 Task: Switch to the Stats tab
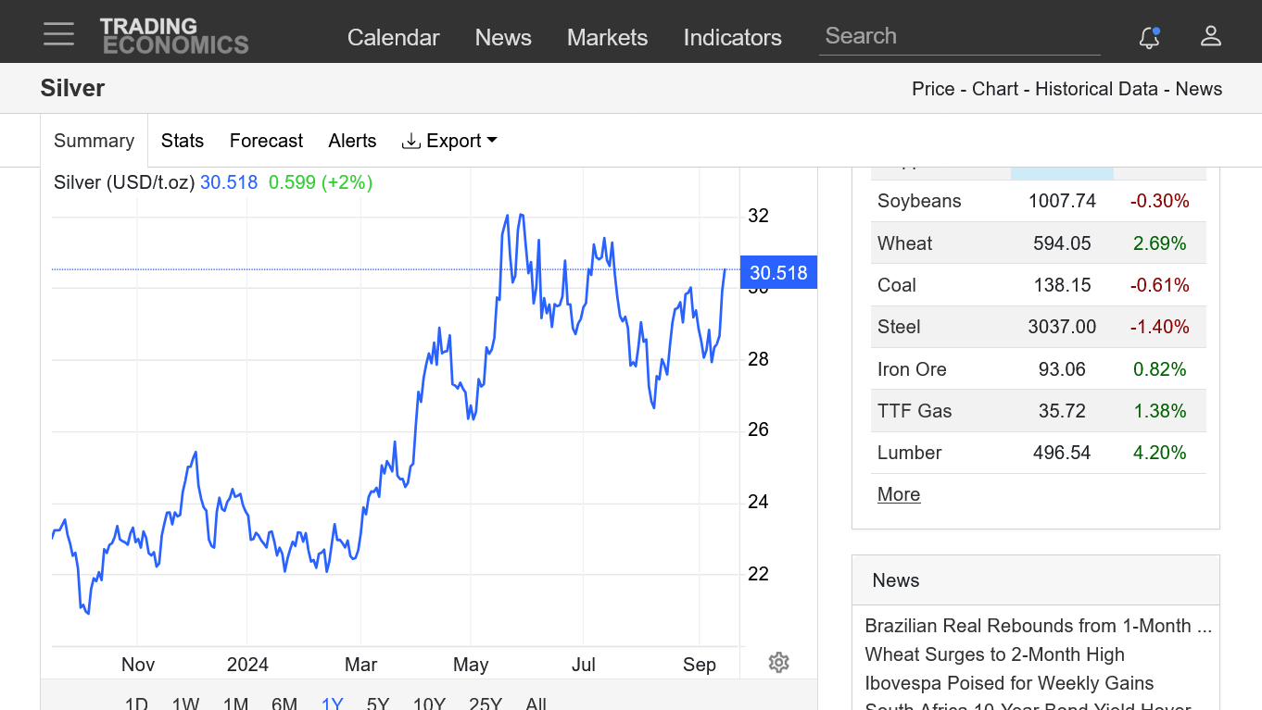pyautogui.click(x=182, y=141)
